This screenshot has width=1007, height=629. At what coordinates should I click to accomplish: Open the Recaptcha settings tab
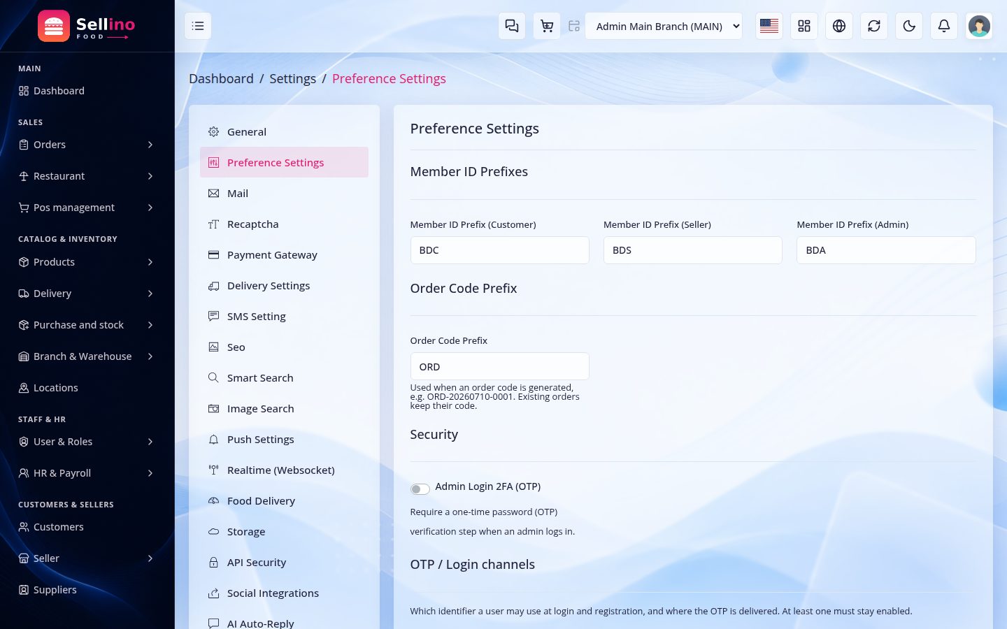(x=284, y=224)
